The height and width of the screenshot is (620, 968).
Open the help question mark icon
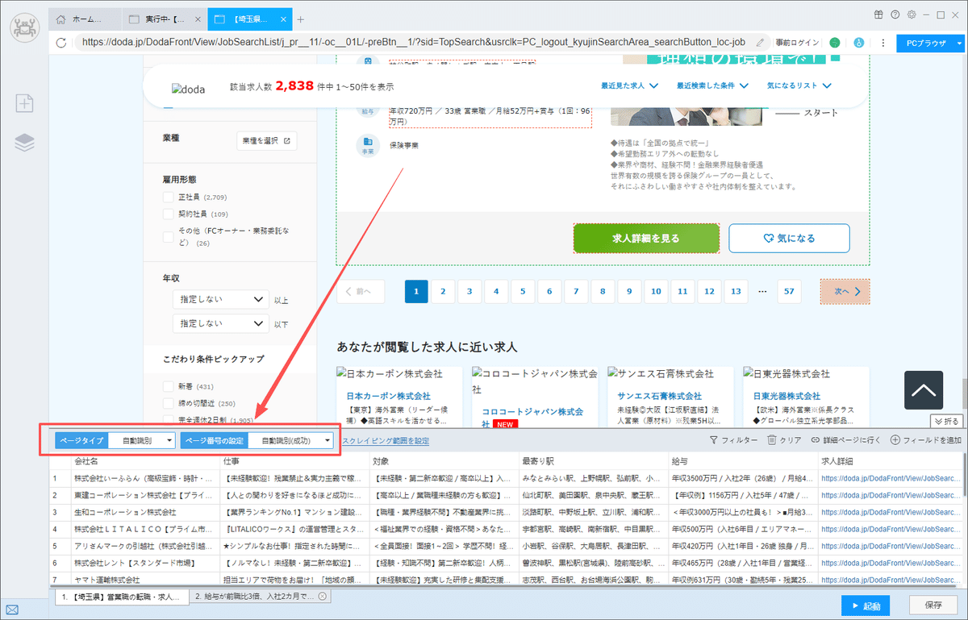pyautogui.click(x=895, y=15)
